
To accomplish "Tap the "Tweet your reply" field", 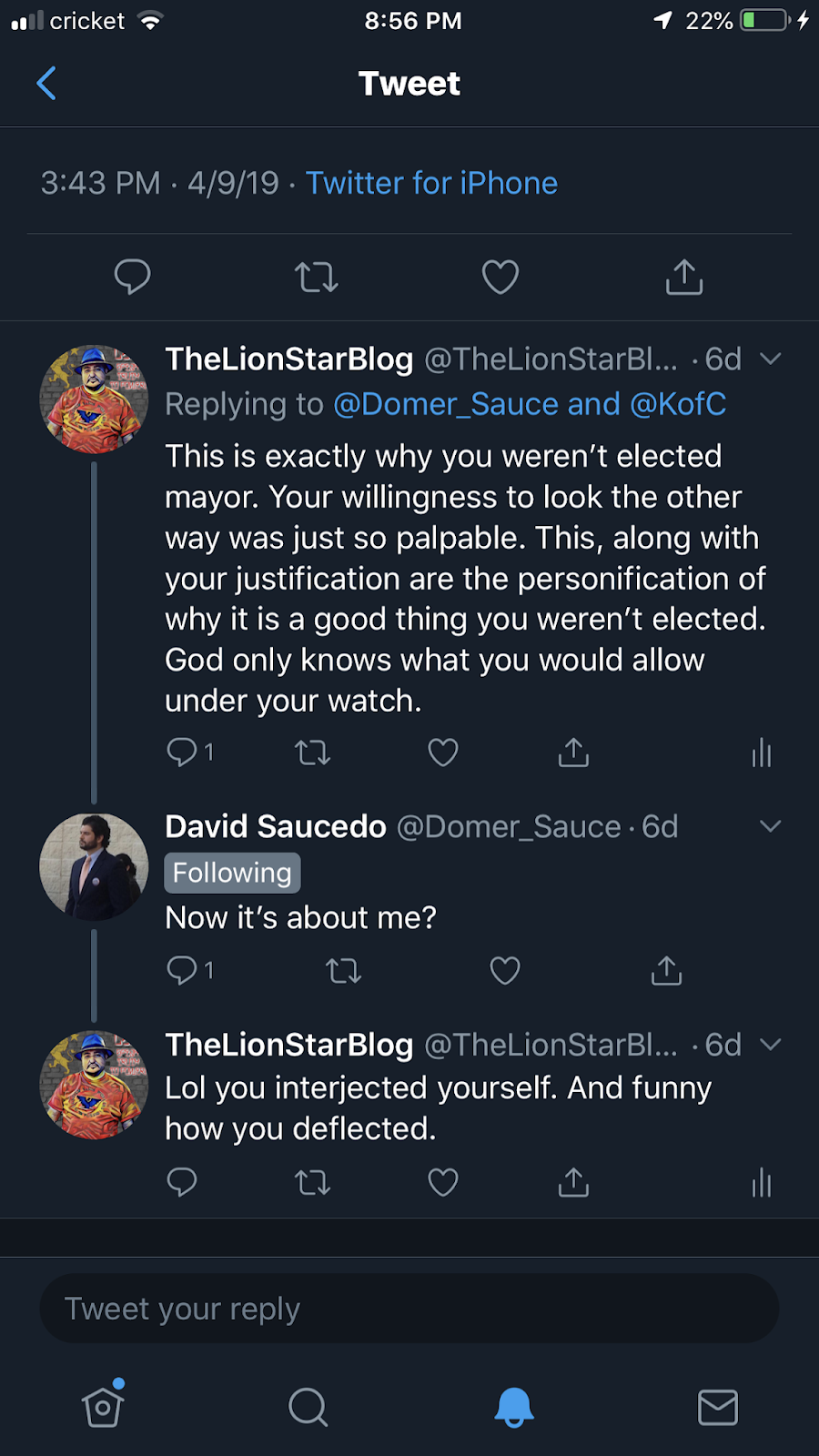I will point(409,1309).
